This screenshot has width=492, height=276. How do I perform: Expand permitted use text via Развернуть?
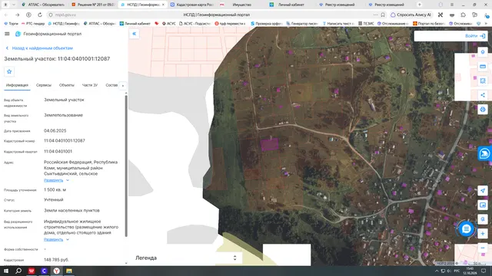(x=56, y=239)
